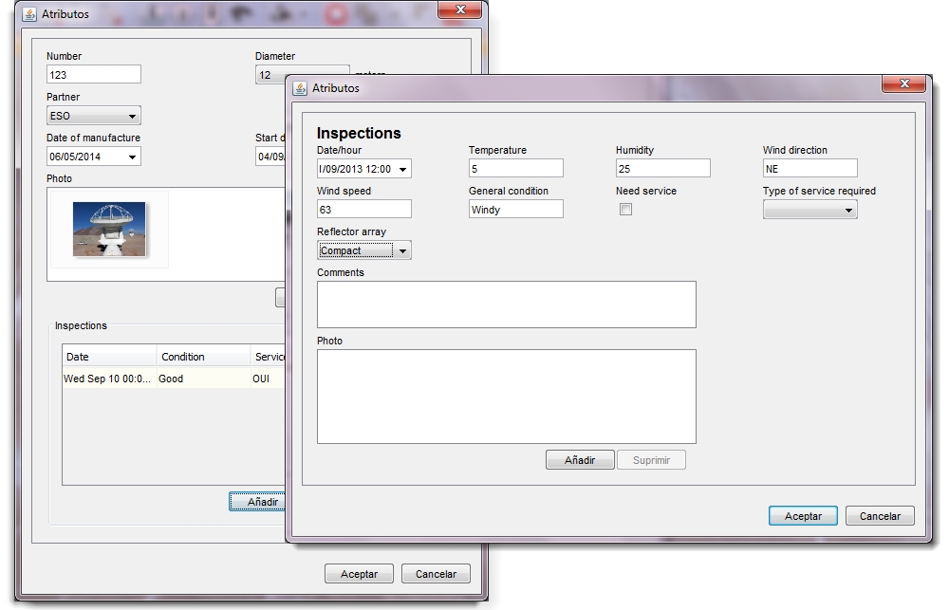This screenshot has width=949, height=610.
Task: Click the Wind speed field showing 63
Action: click(x=363, y=210)
